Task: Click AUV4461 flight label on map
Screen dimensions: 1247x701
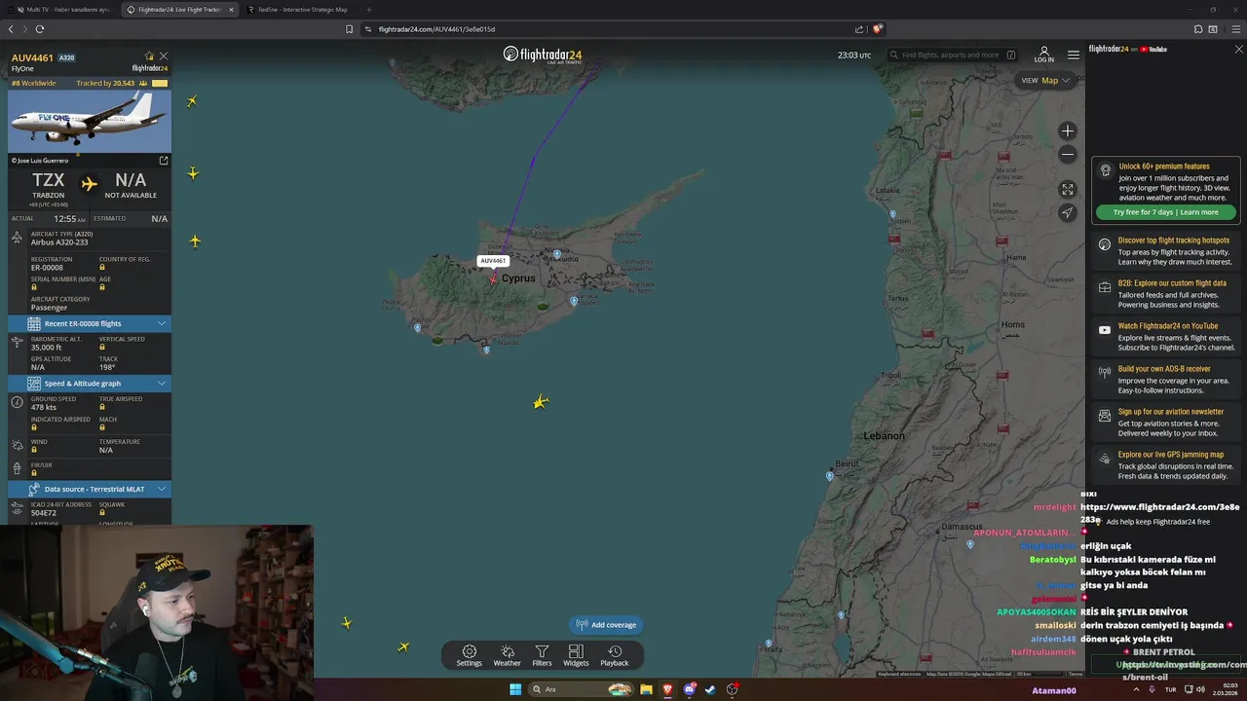Action: [x=493, y=261]
